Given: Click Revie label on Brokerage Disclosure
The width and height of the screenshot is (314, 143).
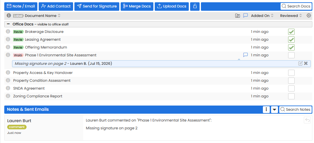Looking at the screenshot, I should pyautogui.click(x=18, y=32).
